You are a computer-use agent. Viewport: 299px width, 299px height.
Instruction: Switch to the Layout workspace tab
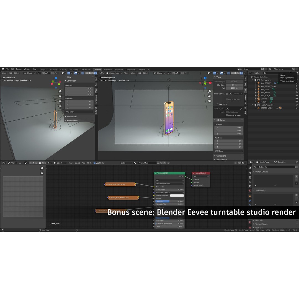click(x=44, y=69)
